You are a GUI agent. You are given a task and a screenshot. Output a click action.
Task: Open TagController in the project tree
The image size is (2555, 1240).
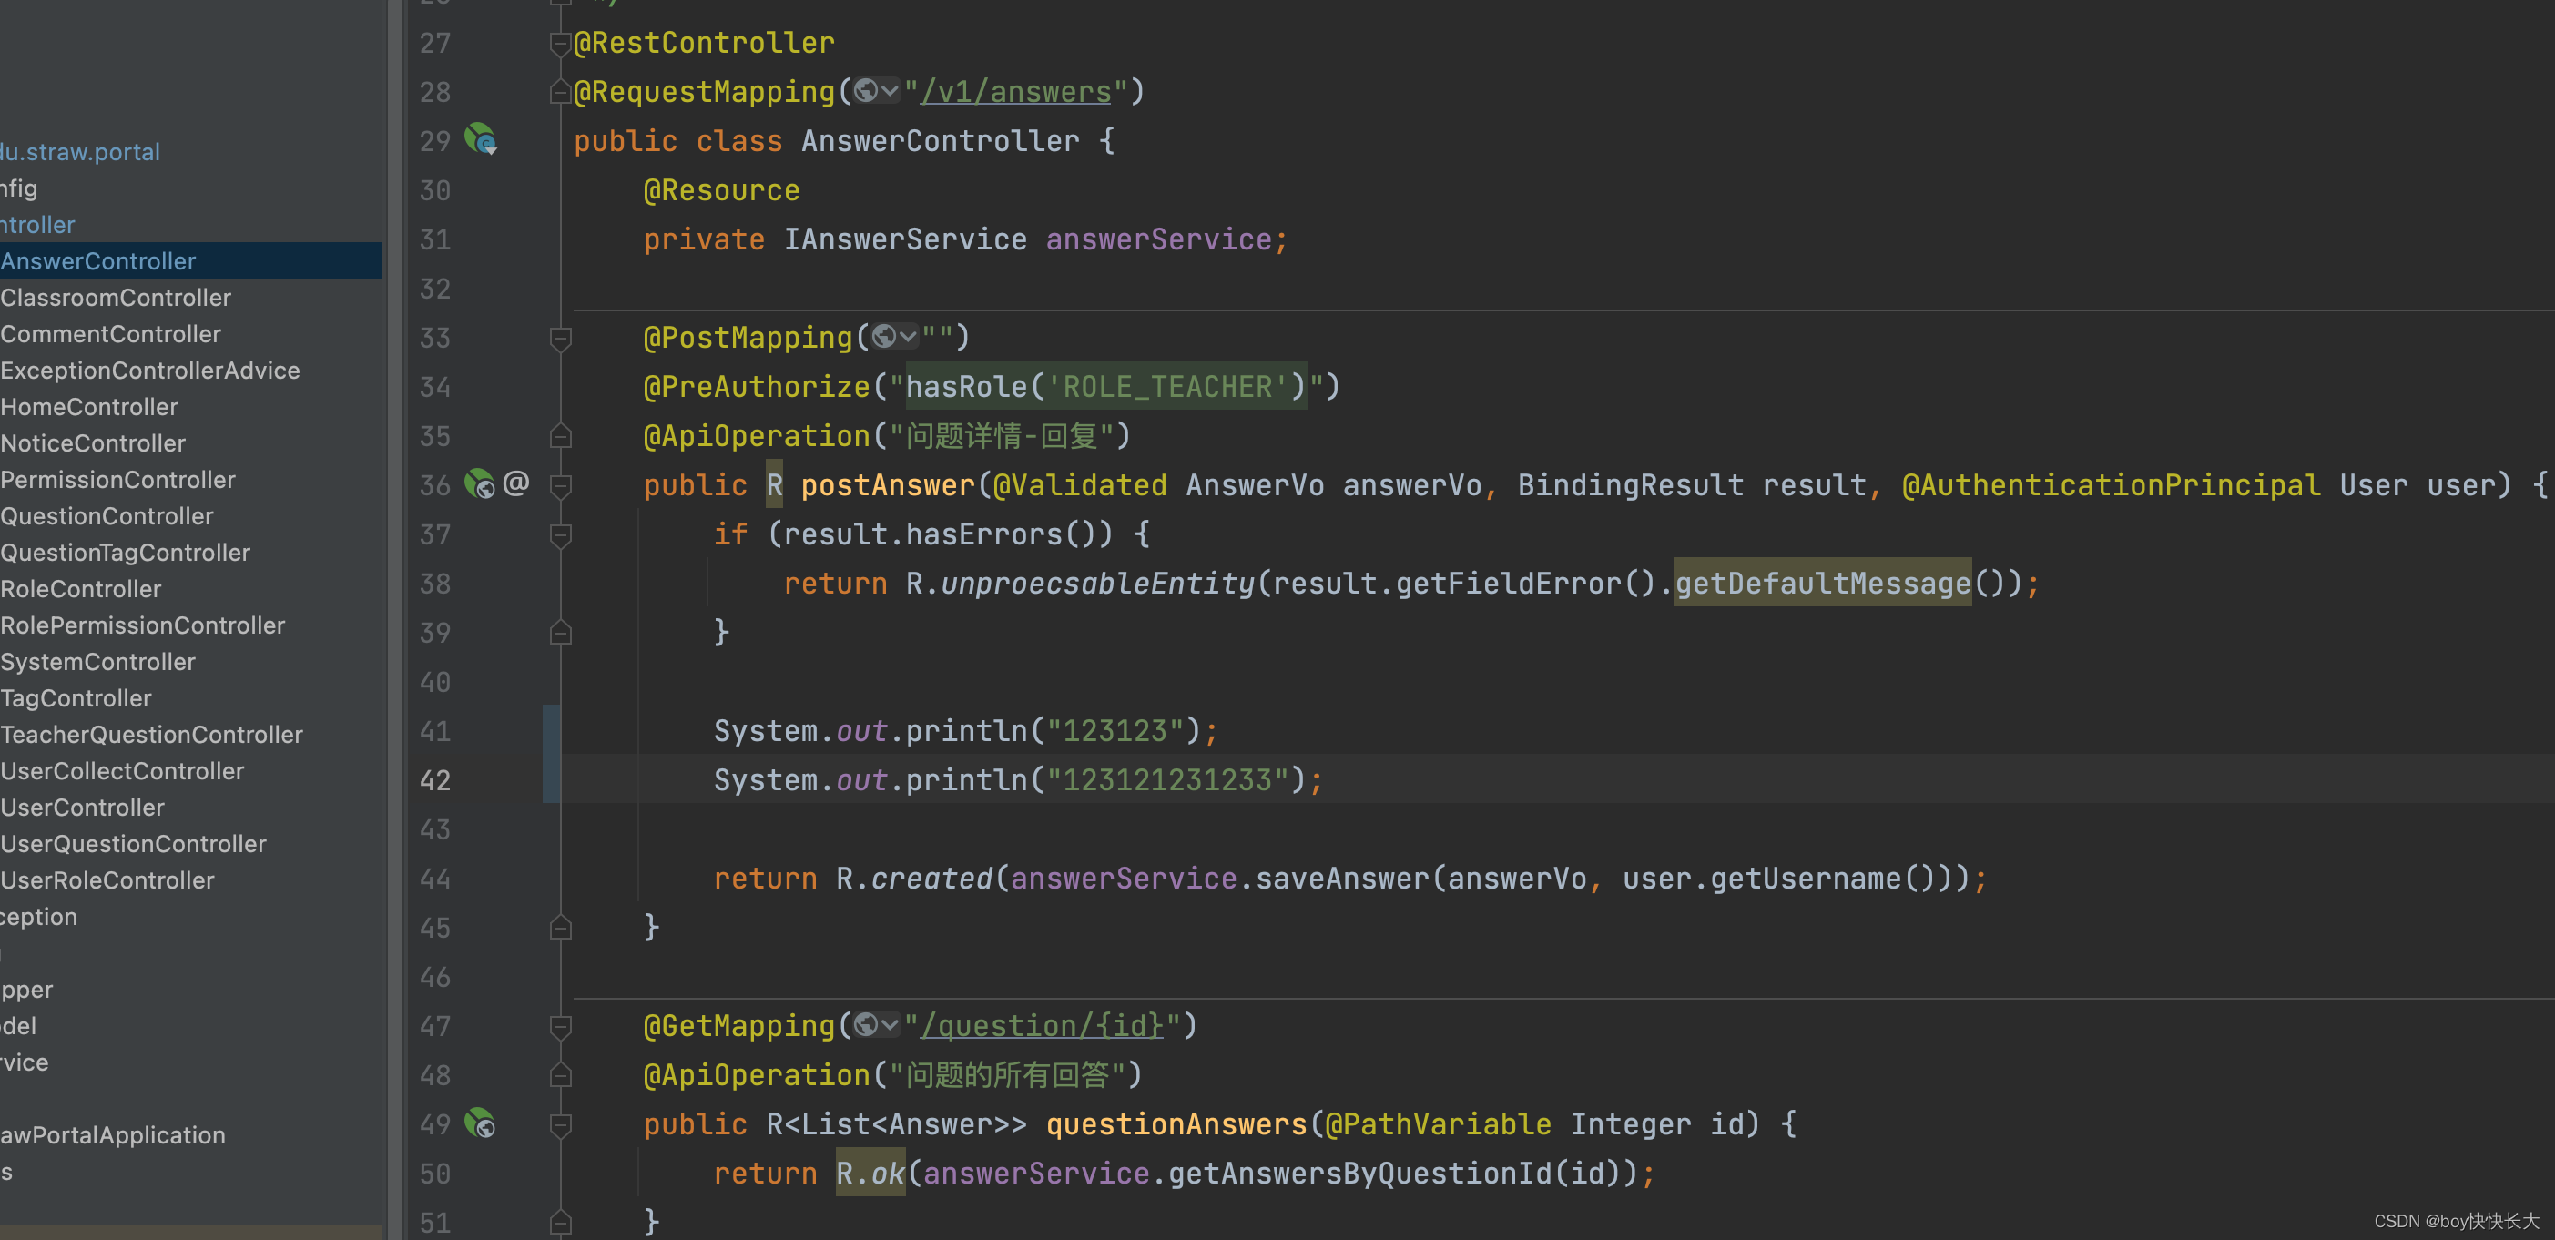click(76, 698)
